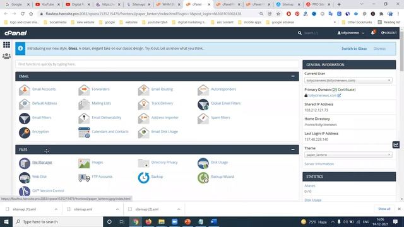This screenshot has width=404, height=227.
Task: Dismiss the Glass style banner
Action: (379, 49)
